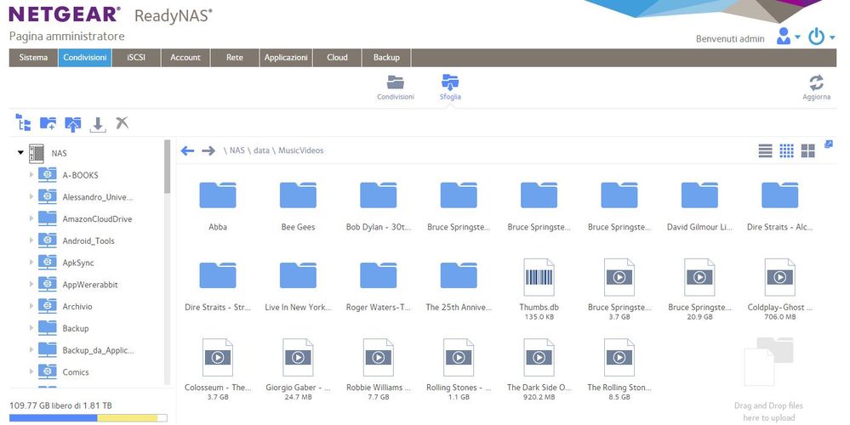Open the Applicazioni tab
This screenshot has height=425, width=850.
286,58
